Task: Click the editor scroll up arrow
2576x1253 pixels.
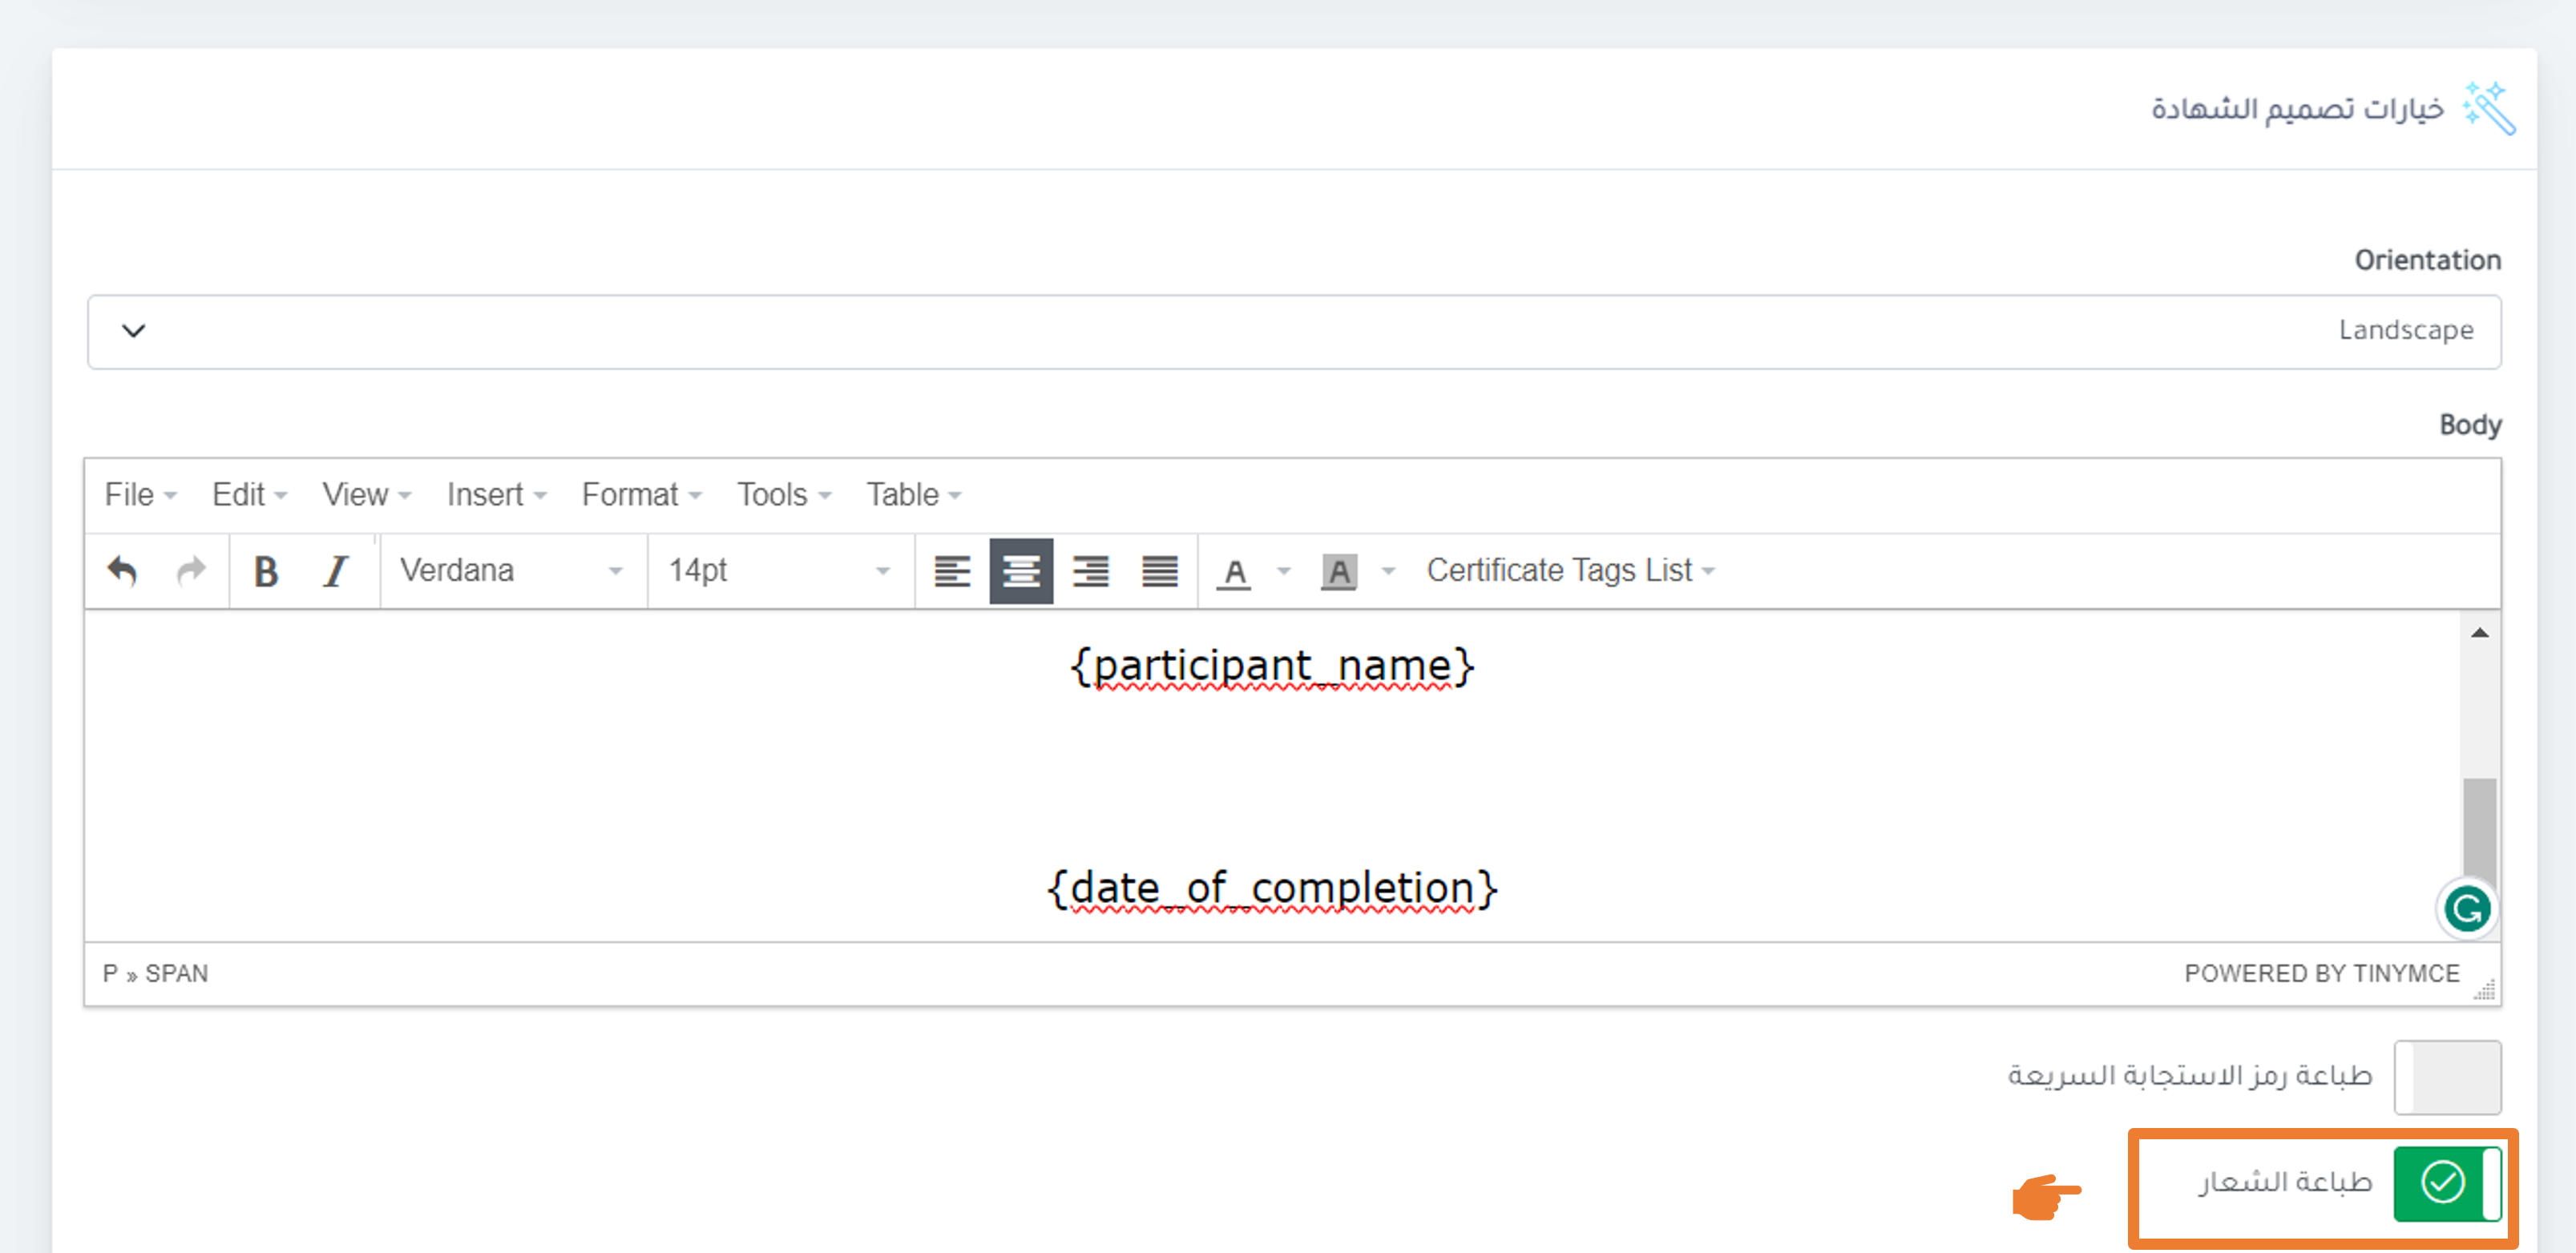Action: [2479, 631]
